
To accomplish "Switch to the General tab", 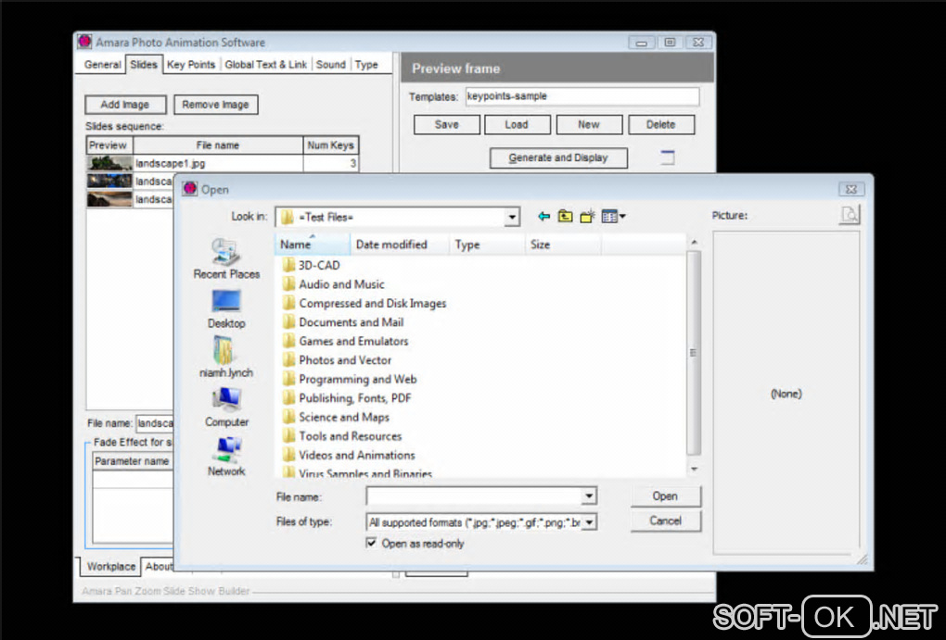I will click(102, 65).
